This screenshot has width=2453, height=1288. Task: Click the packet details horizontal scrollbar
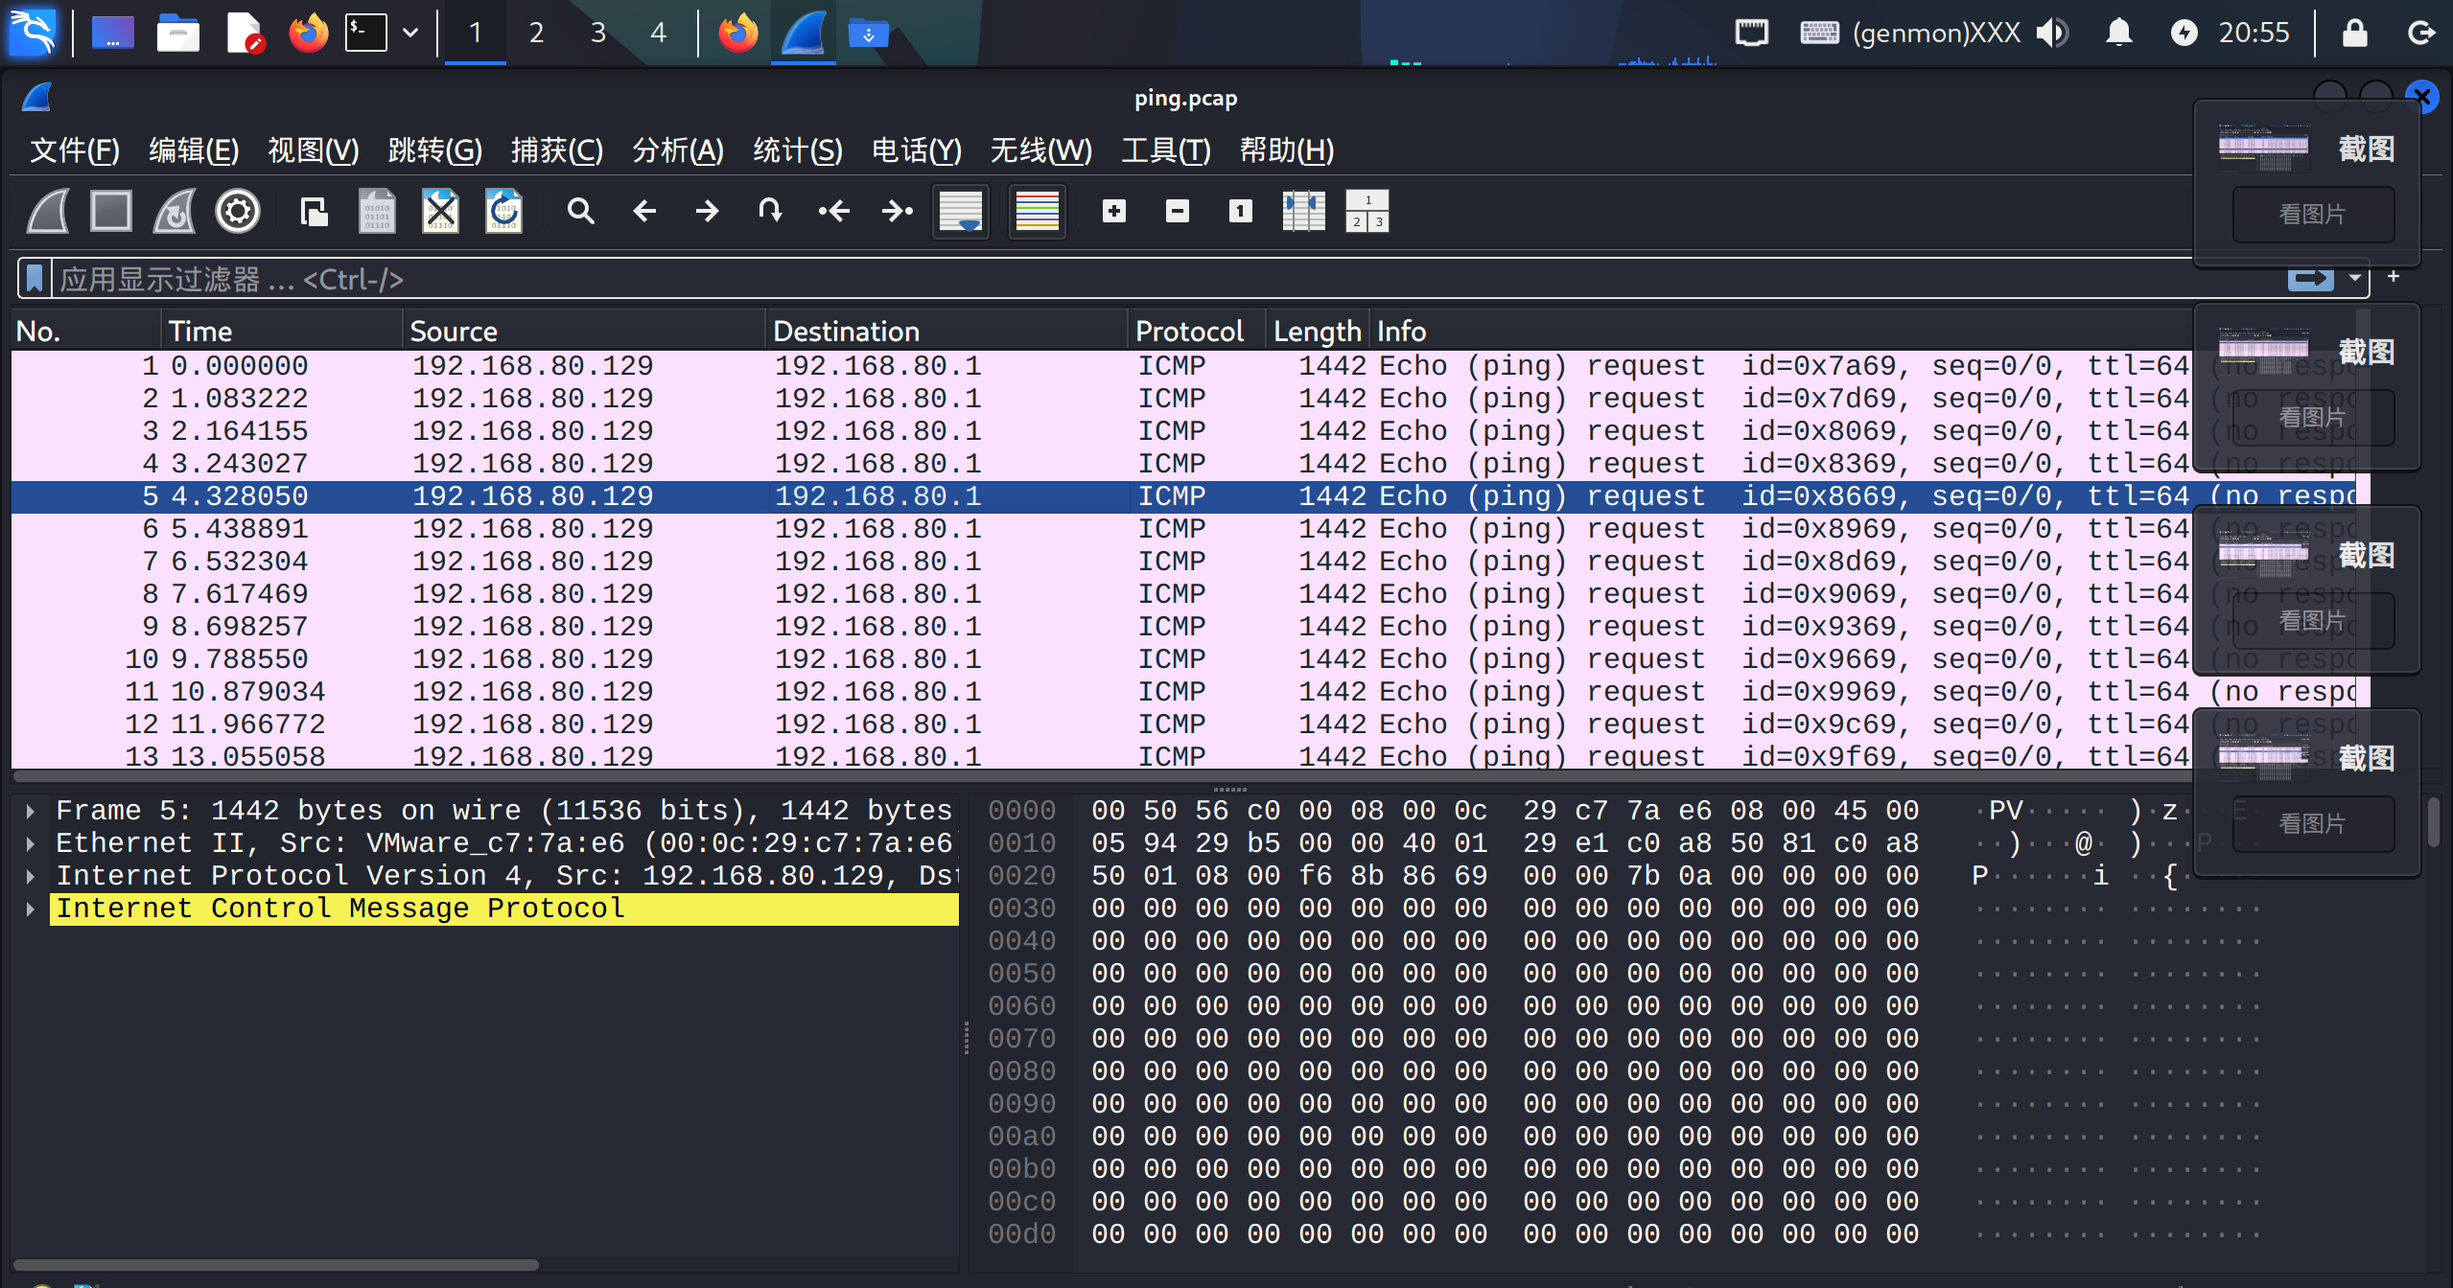pos(278,1264)
